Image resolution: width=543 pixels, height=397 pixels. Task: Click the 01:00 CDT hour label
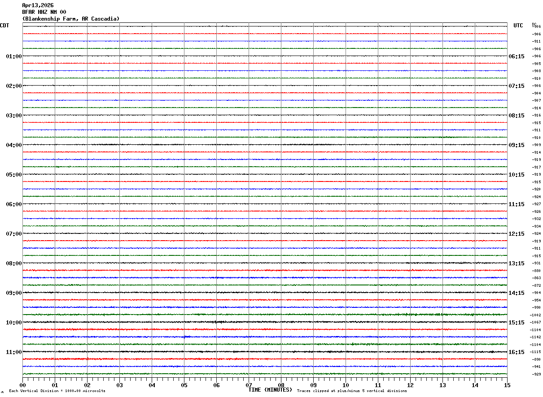coord(14,56)
